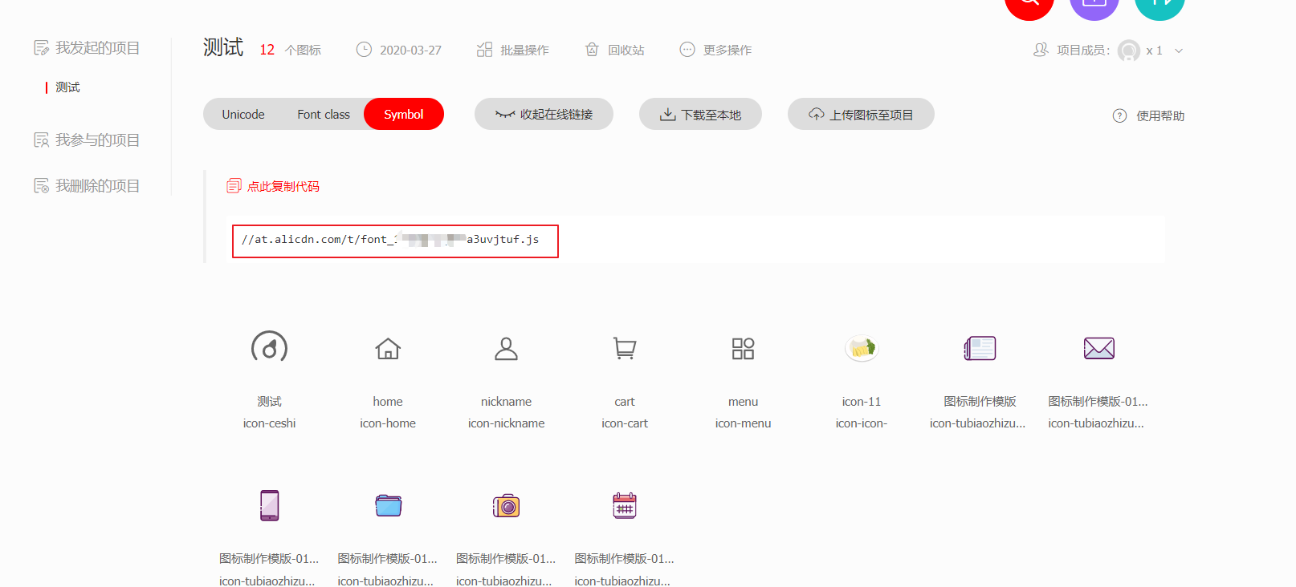Screen dimensions: 1296x587
Task: Select the purple envelope mail icon
Action: click(1098, 348)
